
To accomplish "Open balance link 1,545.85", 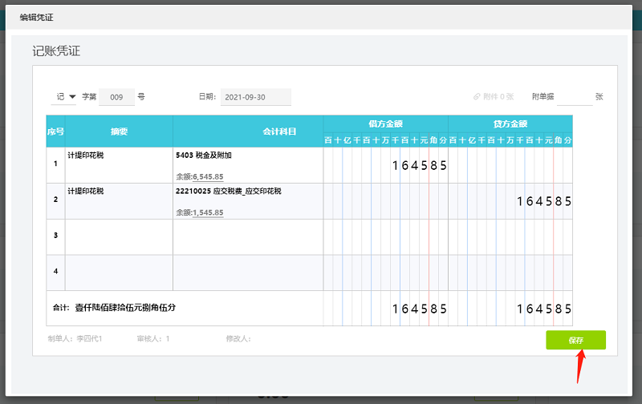I will (x=208, y=212).
